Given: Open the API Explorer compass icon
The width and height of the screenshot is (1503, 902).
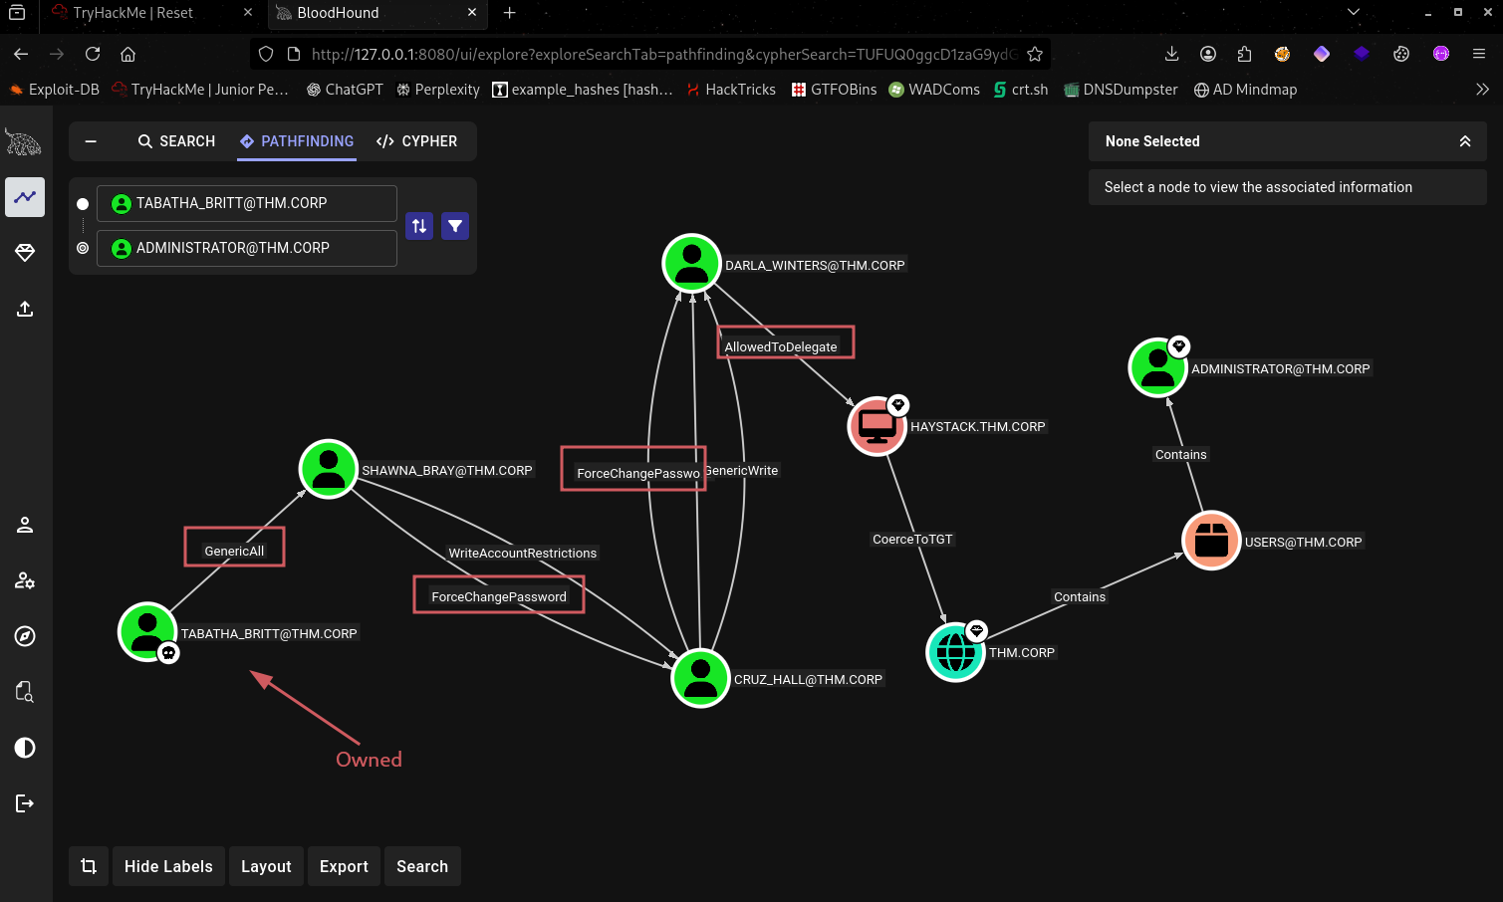Looking at the screenshot, I should click(25, 636).
